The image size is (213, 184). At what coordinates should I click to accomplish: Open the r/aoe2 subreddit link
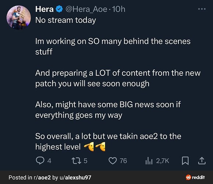click(x=42, y=177)
